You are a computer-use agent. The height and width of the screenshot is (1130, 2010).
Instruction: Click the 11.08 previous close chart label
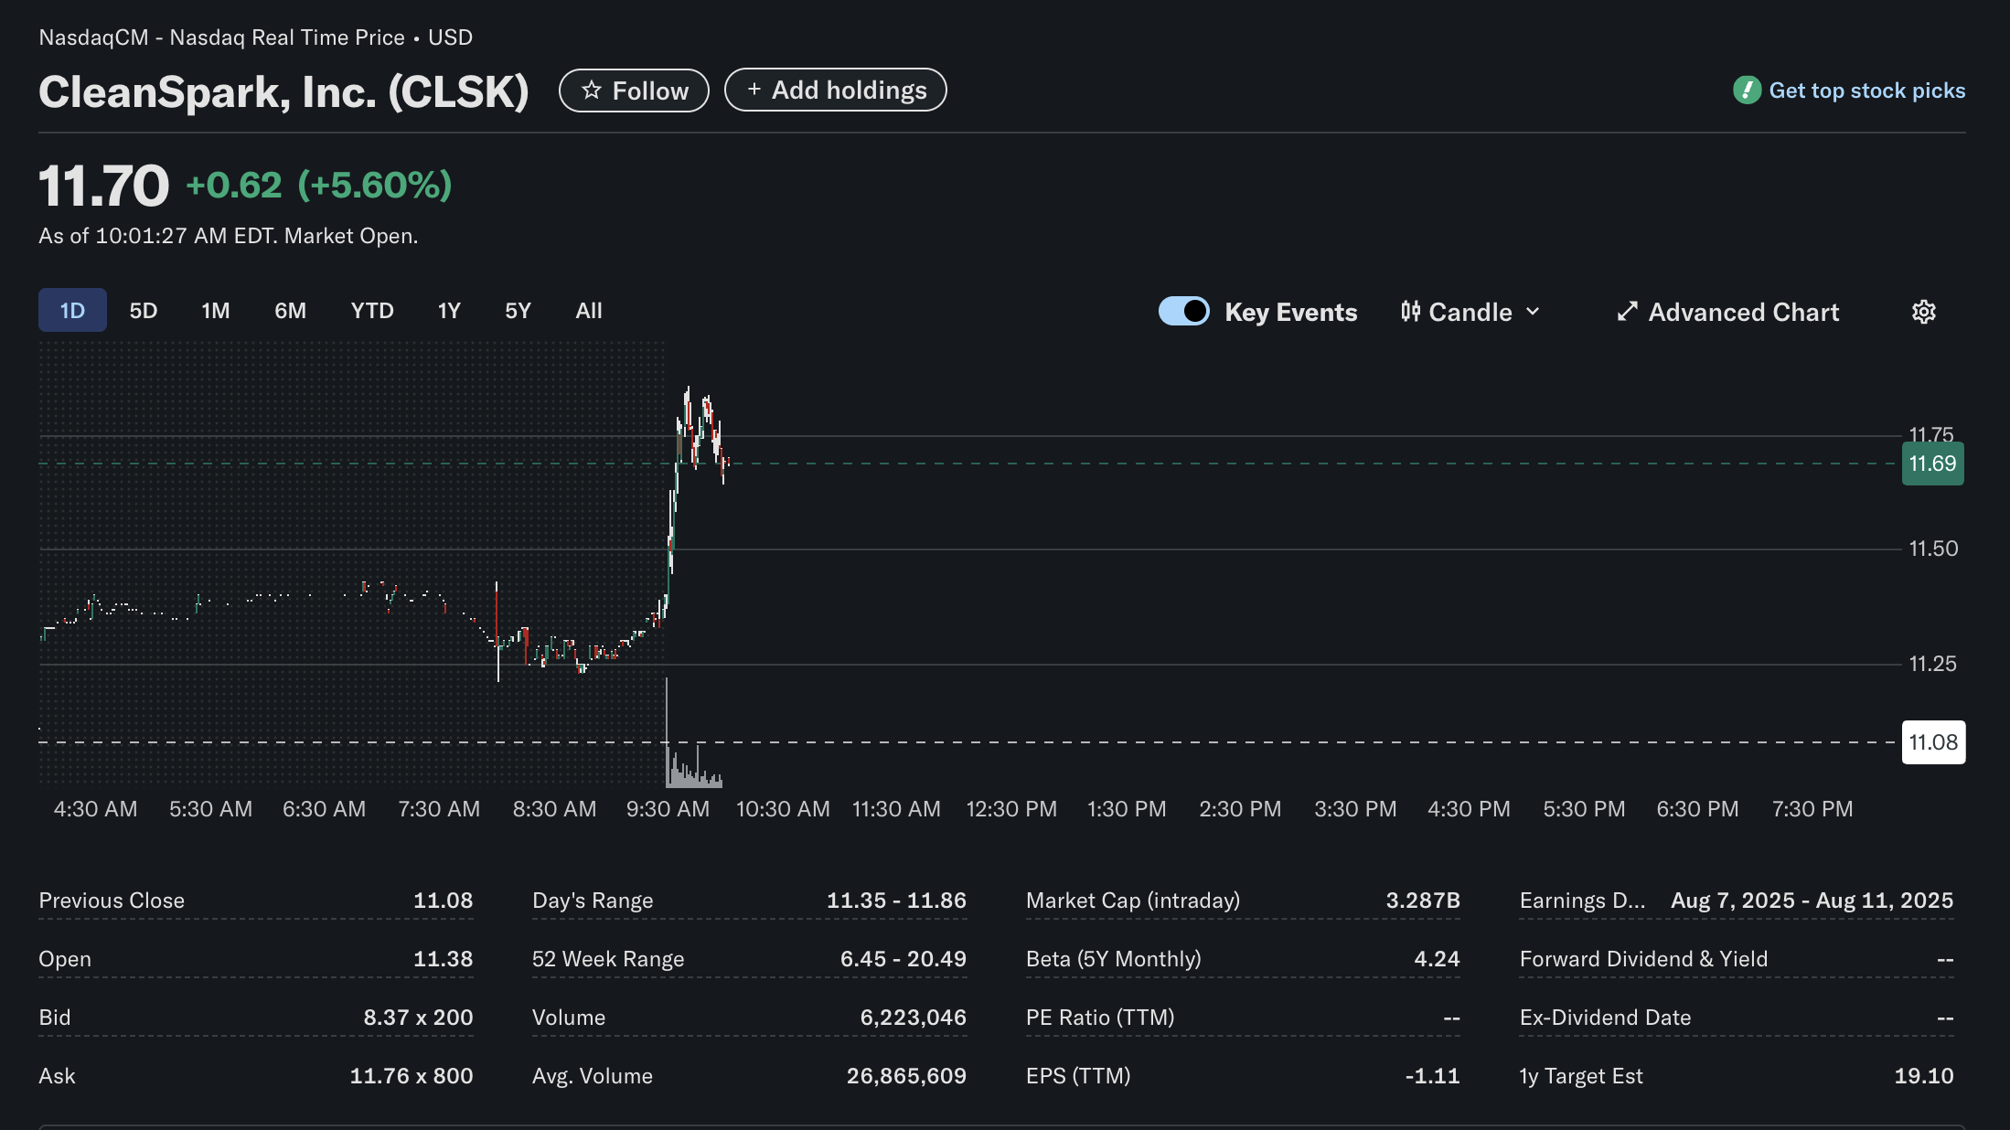[x=1933, y=742]
